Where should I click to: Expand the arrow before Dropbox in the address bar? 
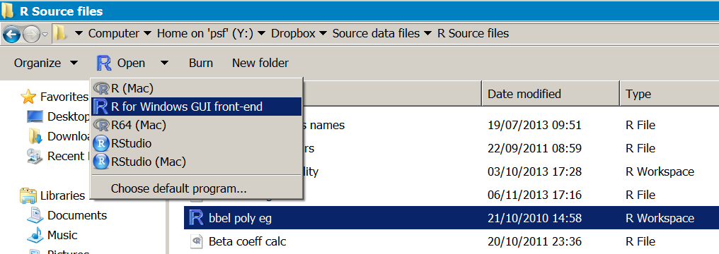(x=261, y=34)
